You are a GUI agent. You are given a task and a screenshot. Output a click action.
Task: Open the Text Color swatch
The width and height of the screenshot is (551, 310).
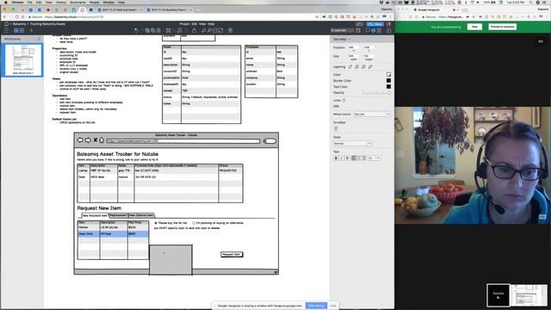388,86
